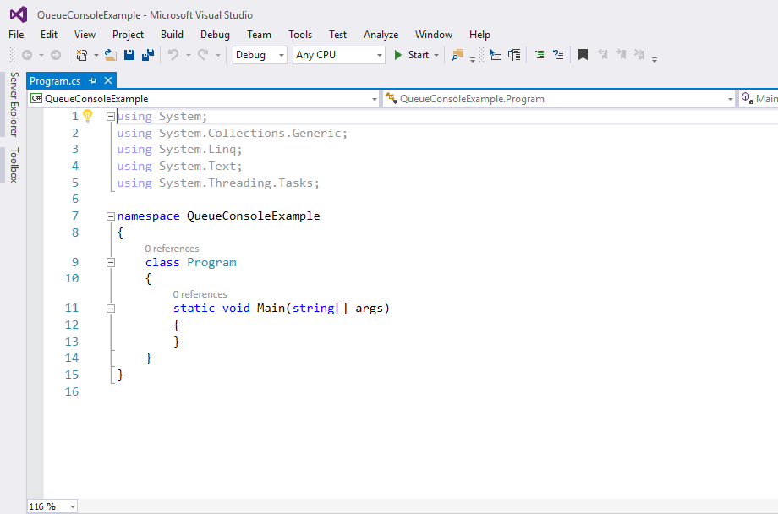Image resolution: width=778 pixels, height=514 pixels.
Task: Open the 116% zoom level control
Action: point(51,506)
